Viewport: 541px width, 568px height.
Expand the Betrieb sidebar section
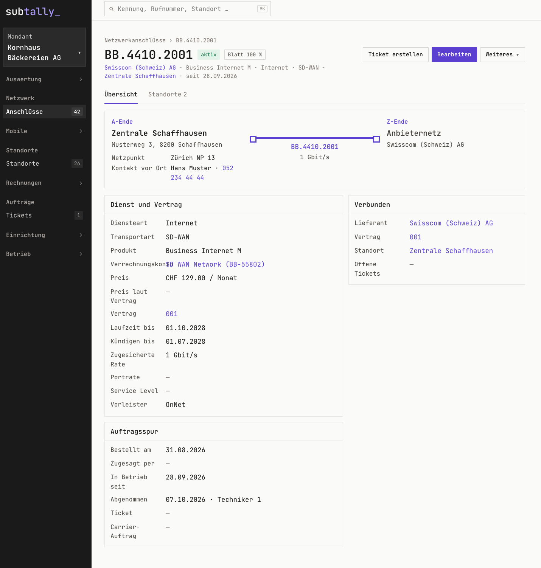point(44,254)
